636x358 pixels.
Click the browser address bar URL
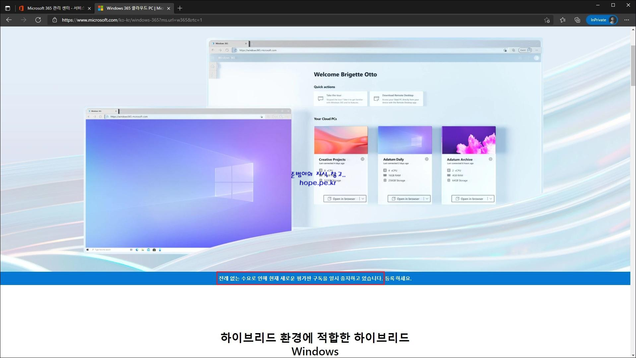(132, 20)
